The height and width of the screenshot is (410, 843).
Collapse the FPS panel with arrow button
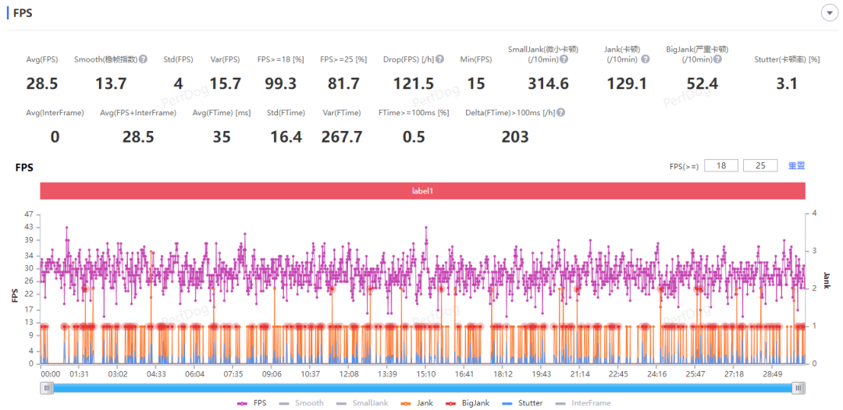pos(830,13)
